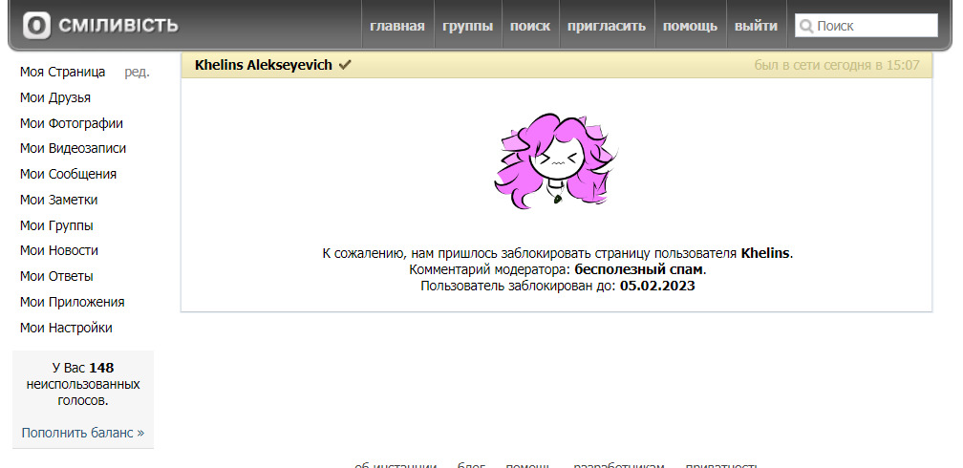The image size is (963, 468).
Task: Click the pink-haired avatar illustration
Action: point(556,160)
